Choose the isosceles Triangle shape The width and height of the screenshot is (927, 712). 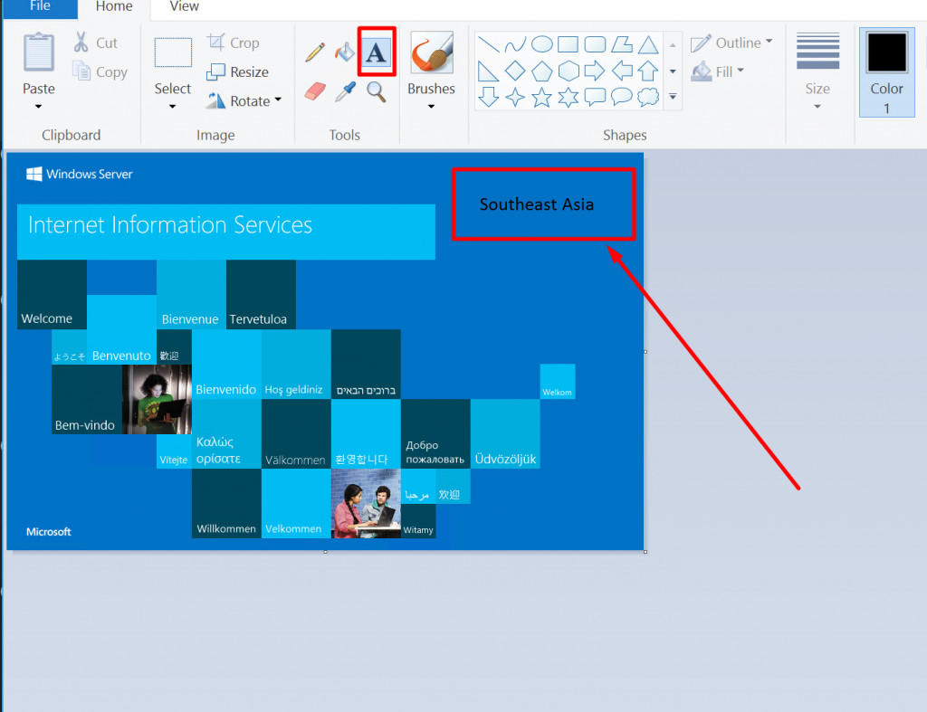click(x=648, y=44)
